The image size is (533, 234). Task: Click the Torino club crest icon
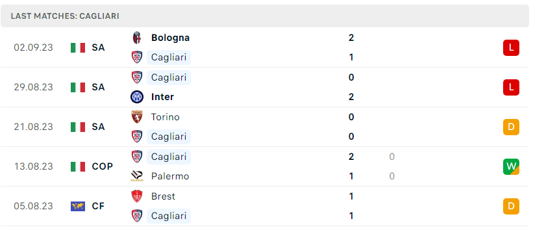pos(136,117)
